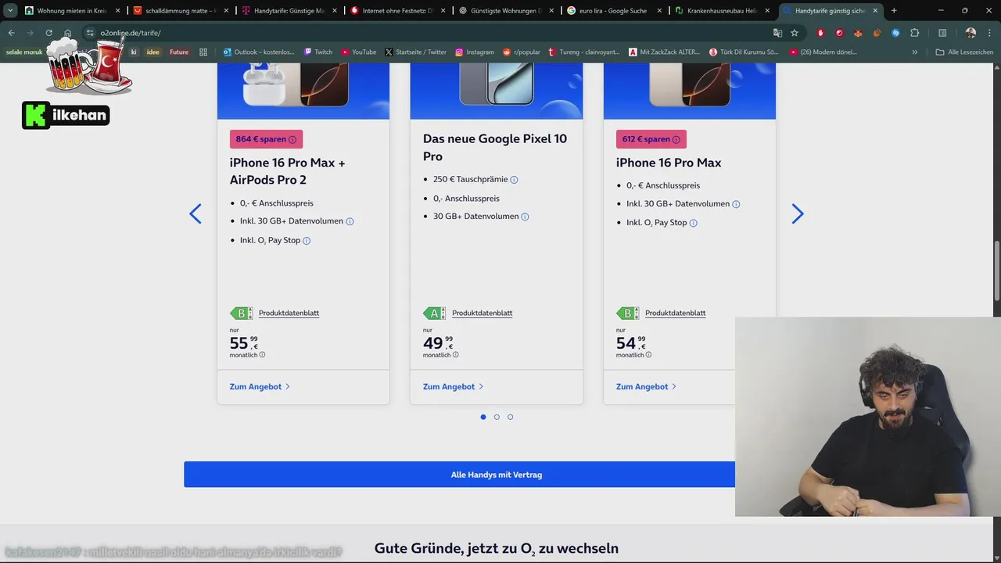Select the second carousel page dot
This screenshot has height=563, width=1001.
(x=497, y=417)
